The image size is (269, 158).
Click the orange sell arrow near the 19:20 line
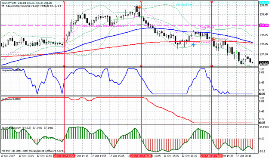point(214,39)
